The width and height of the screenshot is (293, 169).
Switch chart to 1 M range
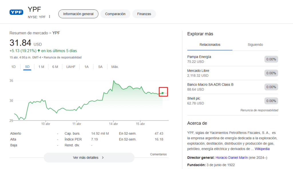(41, 67)
